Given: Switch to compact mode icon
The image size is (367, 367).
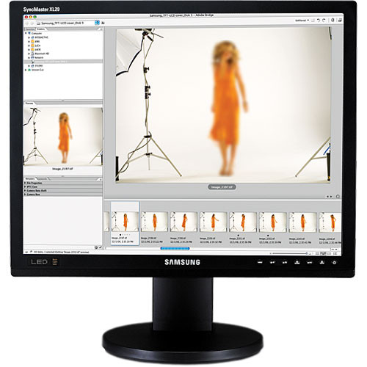Looking at the screenshot, I should coord(340,21).
